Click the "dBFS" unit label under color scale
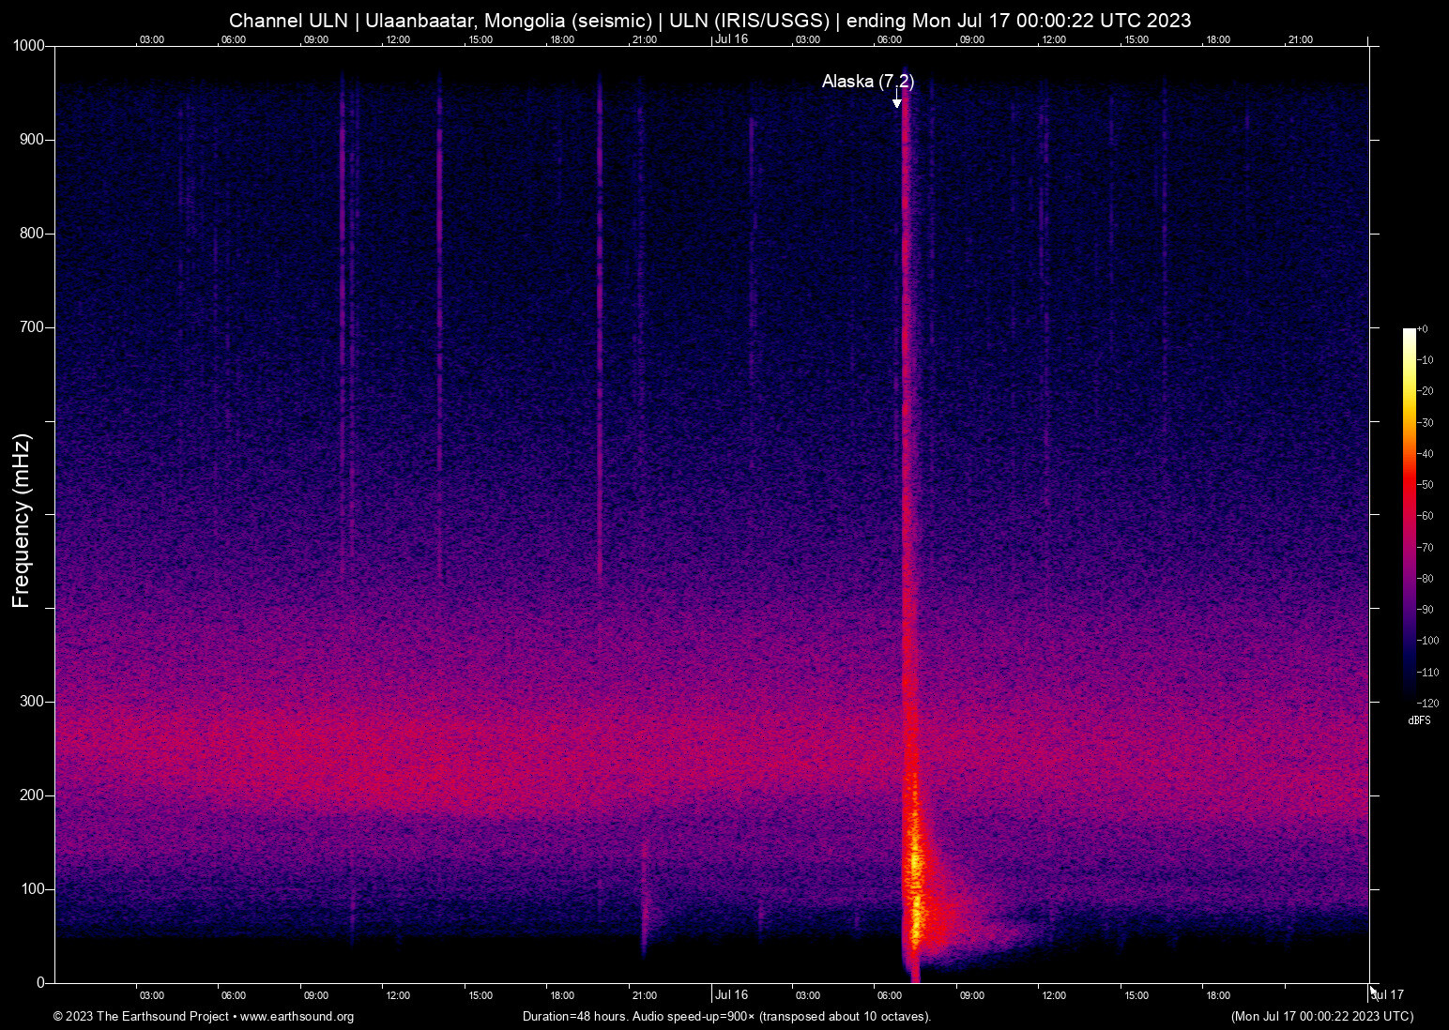This screenshot has width=1449, height=1030. pyautogui.click(x=1419, y=720)
